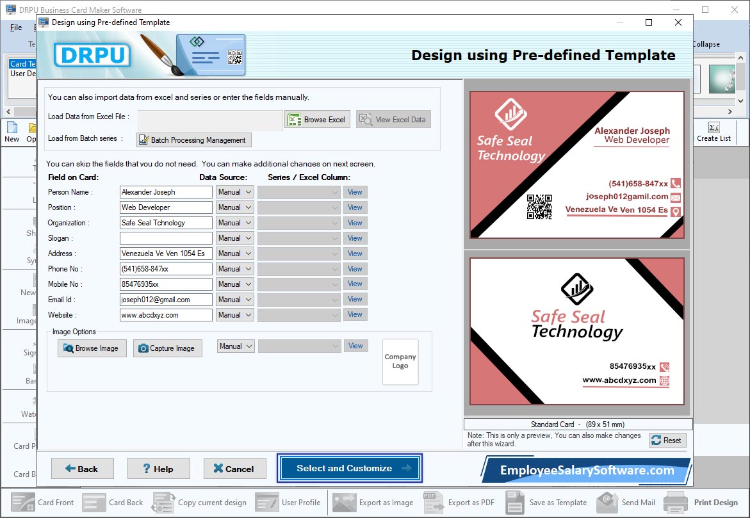Viewport: 750px width, 518px height.
Task: Open User Profile in bottom toolbar
Action: (x=288, y=502)
